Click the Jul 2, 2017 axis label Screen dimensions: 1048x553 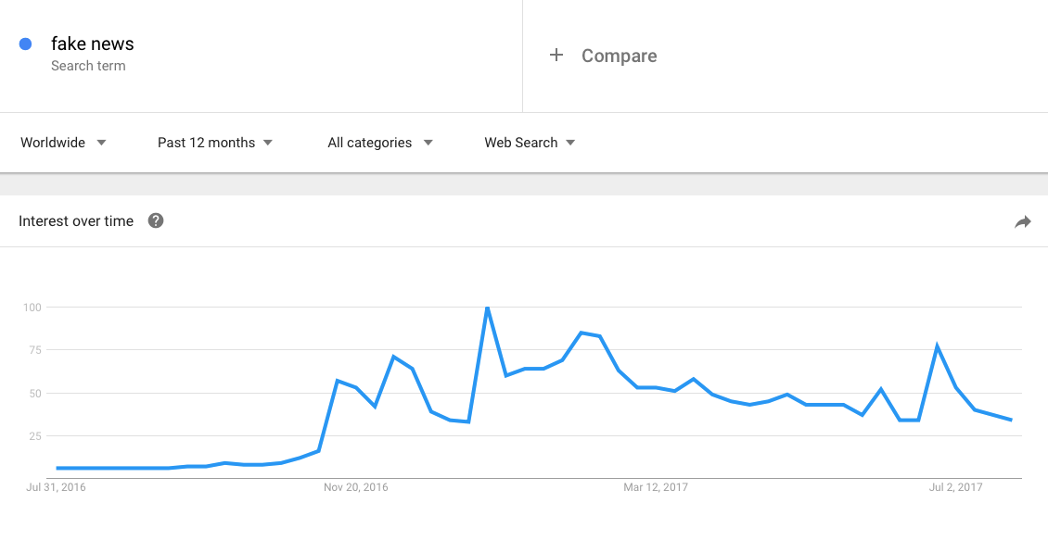click(x=956, y=487)
